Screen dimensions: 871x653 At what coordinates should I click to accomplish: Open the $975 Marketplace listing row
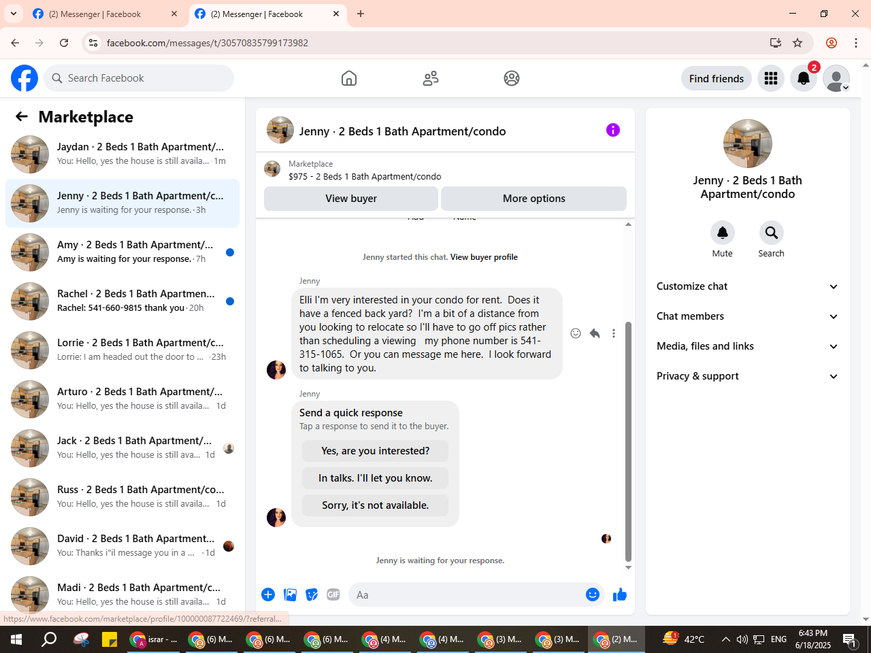coord(445,170)
